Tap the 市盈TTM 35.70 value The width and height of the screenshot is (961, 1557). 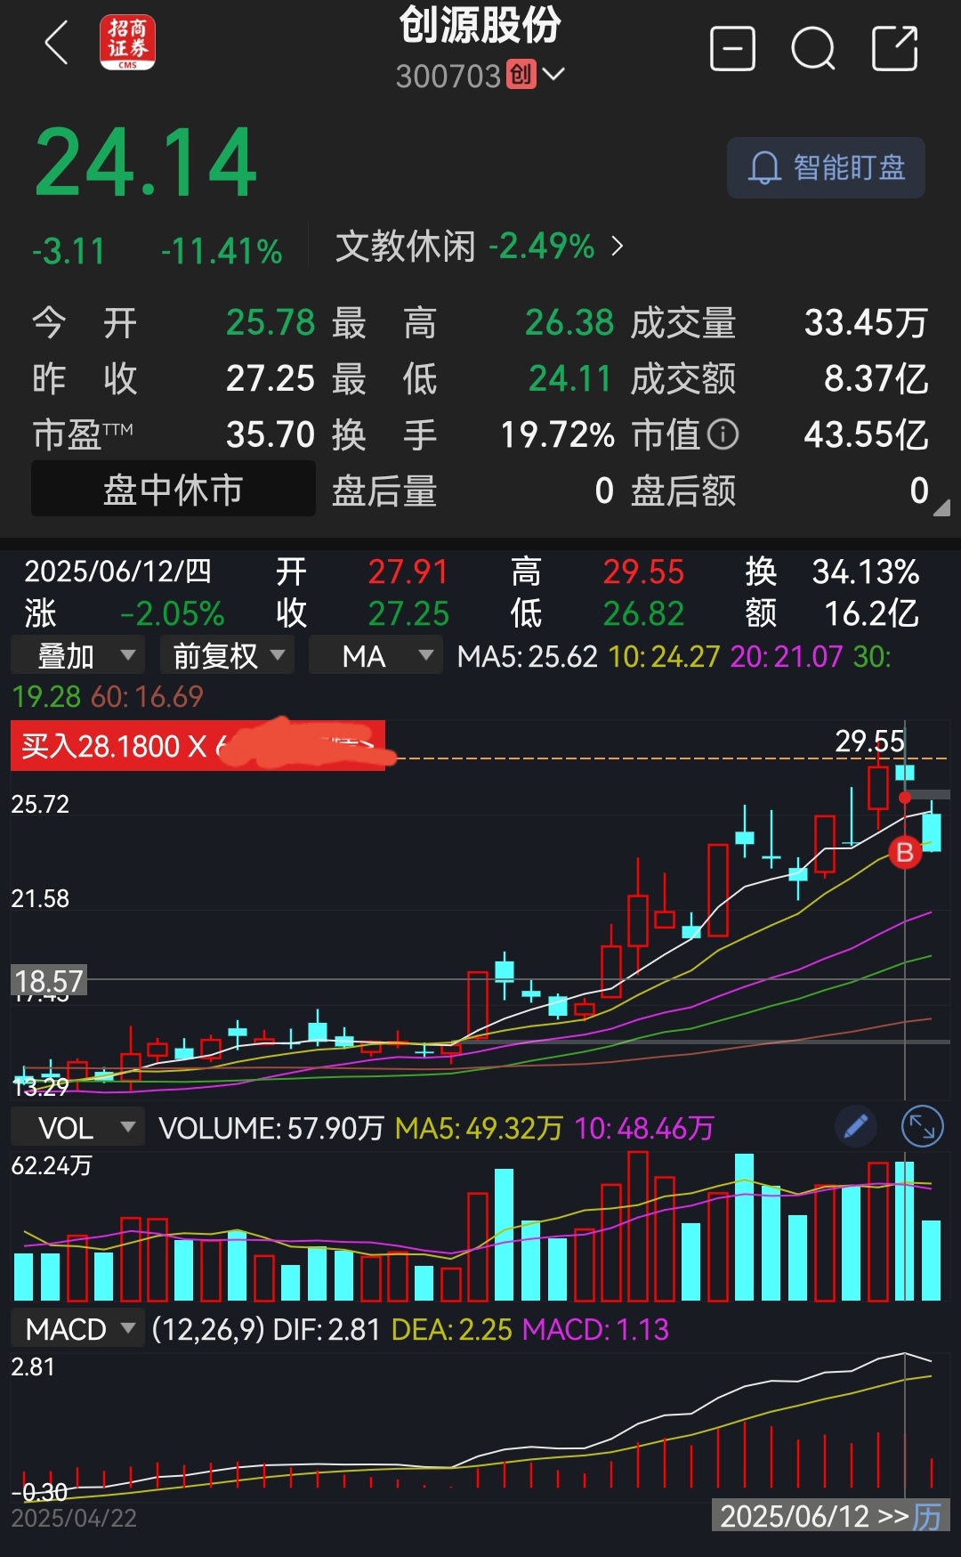click(x=271, y=434)
